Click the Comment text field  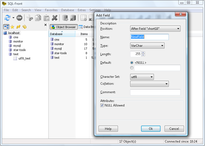tap(155, 92)
